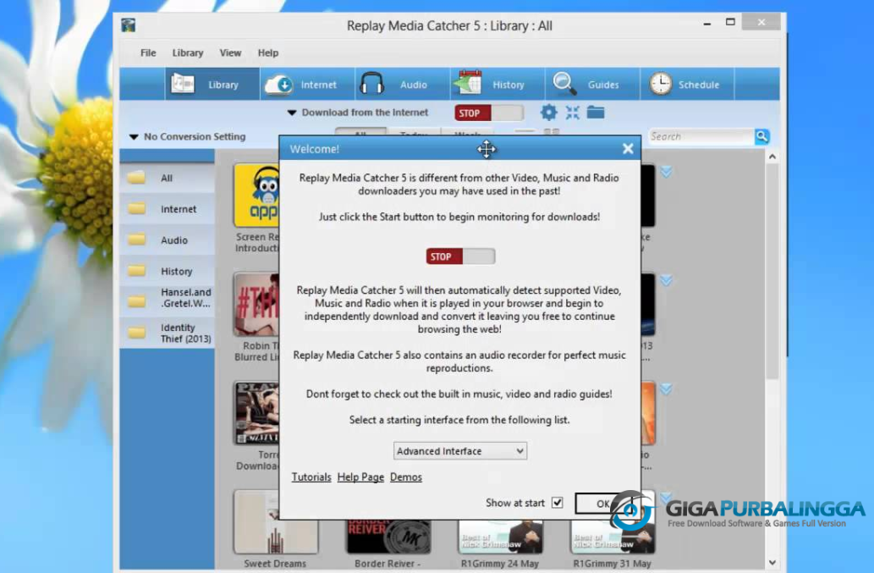
Task: Follow the Tutorials link
Action: [x=311, y=477]
